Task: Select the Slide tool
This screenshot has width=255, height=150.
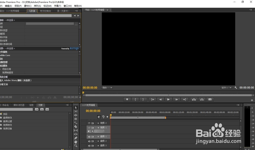Action: (x=76, y=134)
